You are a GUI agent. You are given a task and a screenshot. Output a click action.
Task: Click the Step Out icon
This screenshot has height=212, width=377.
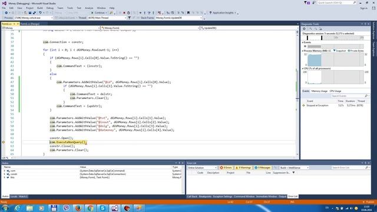click(153, 13)
